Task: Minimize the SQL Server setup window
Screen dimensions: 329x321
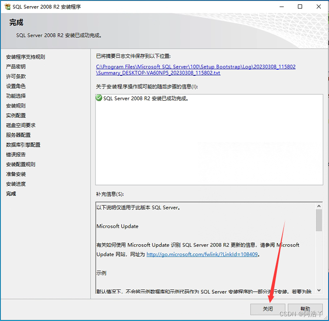Action: click(282, 7)
